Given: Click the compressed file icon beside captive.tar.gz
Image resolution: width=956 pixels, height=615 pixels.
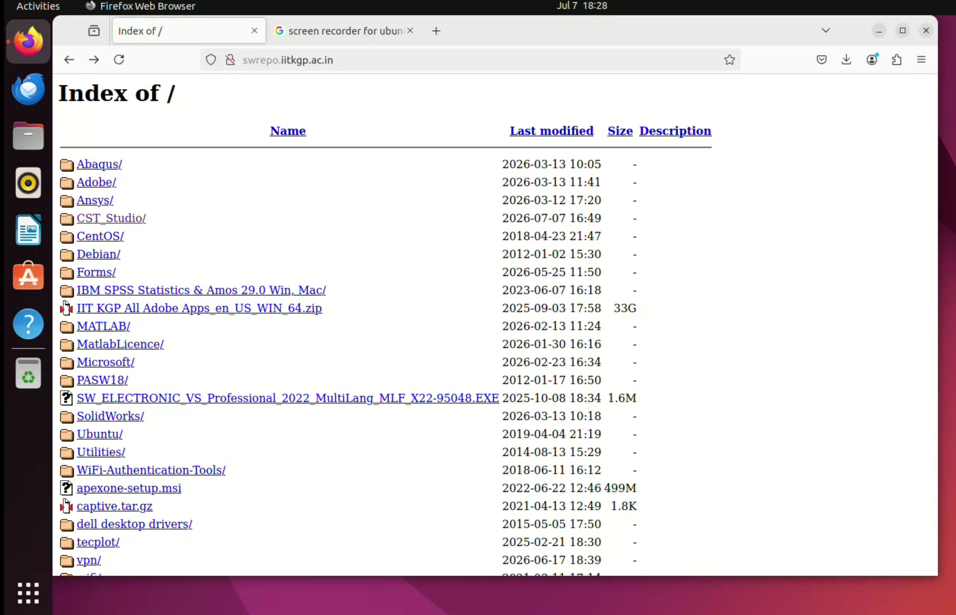Looking at the screenshot, I should 67,506.
